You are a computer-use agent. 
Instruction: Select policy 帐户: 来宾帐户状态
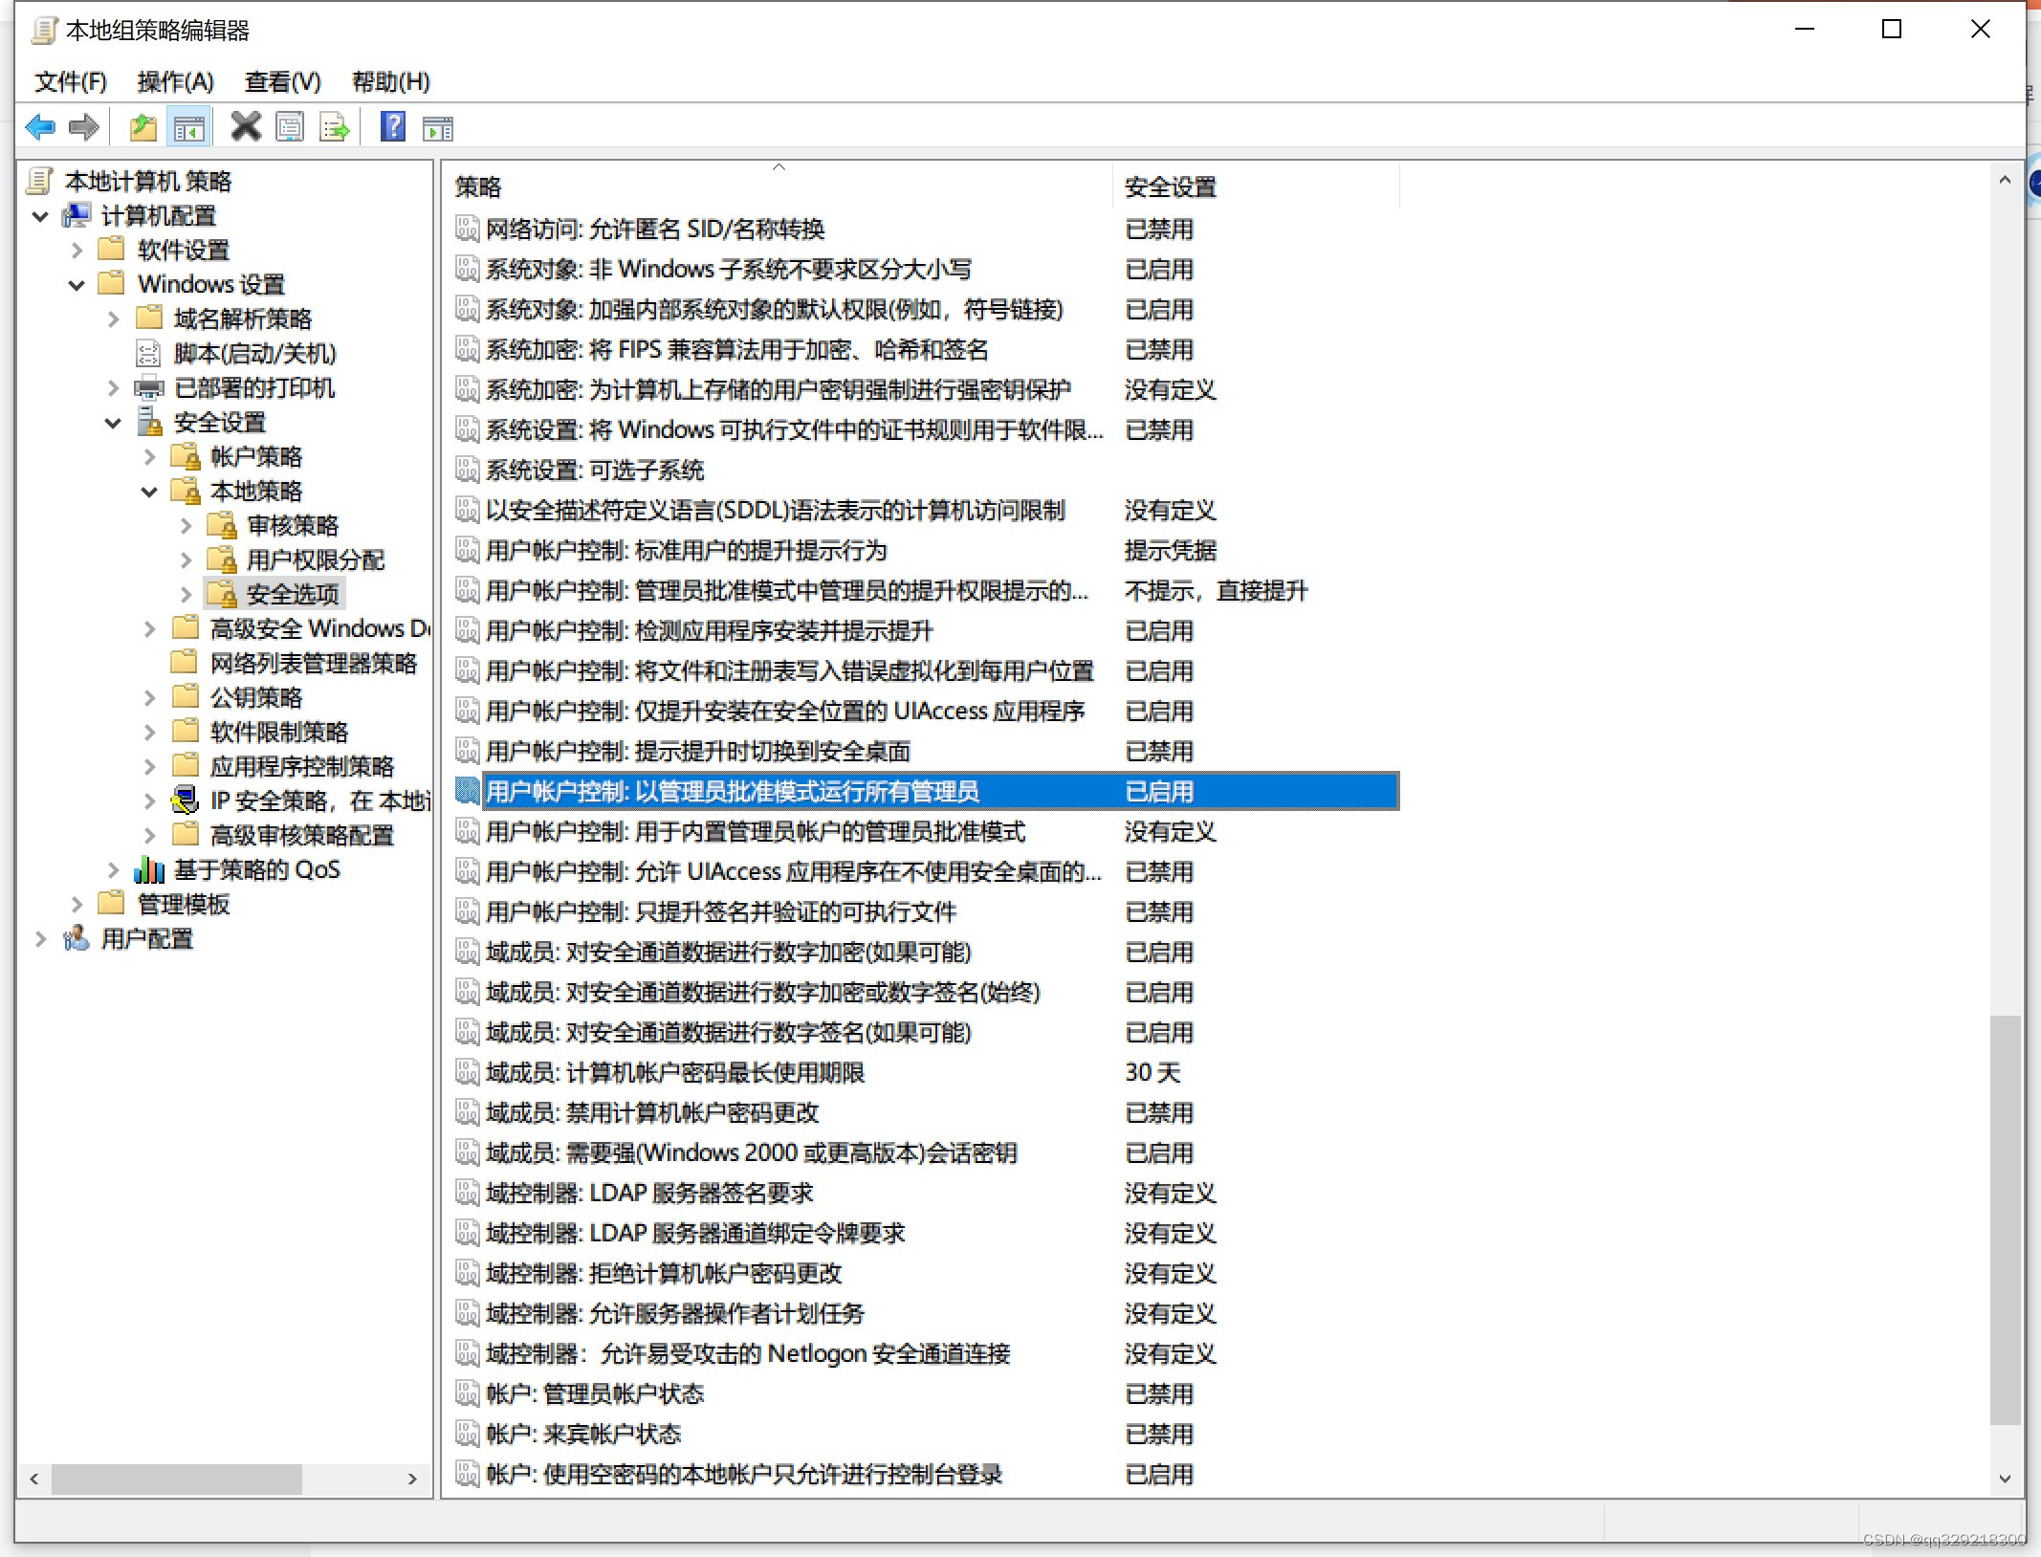click(x=583, y=1434)
